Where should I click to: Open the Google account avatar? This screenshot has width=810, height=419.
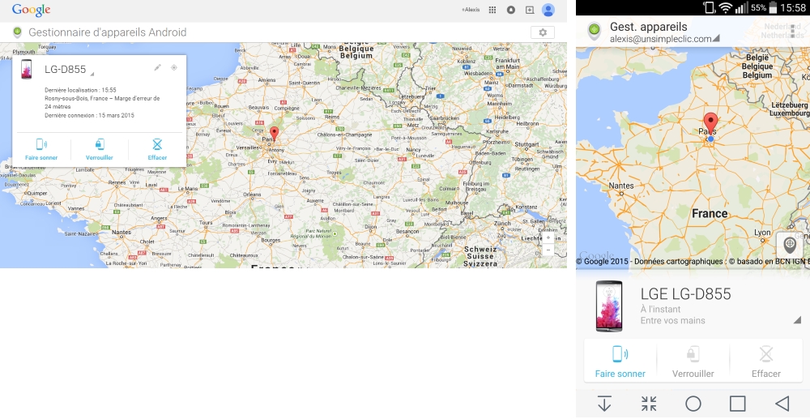[548, 10]
